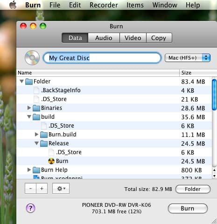The width and height of the screenshot is (217, 224).
Task: Select the Burn Help row name
Action: point(54,170)
